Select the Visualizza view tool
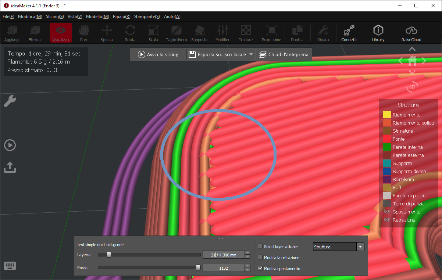 click(x=60, y=33)
